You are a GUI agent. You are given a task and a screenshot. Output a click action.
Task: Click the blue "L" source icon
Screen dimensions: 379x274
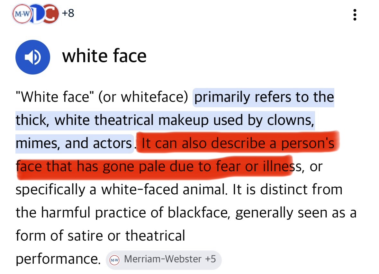point(37,14)
